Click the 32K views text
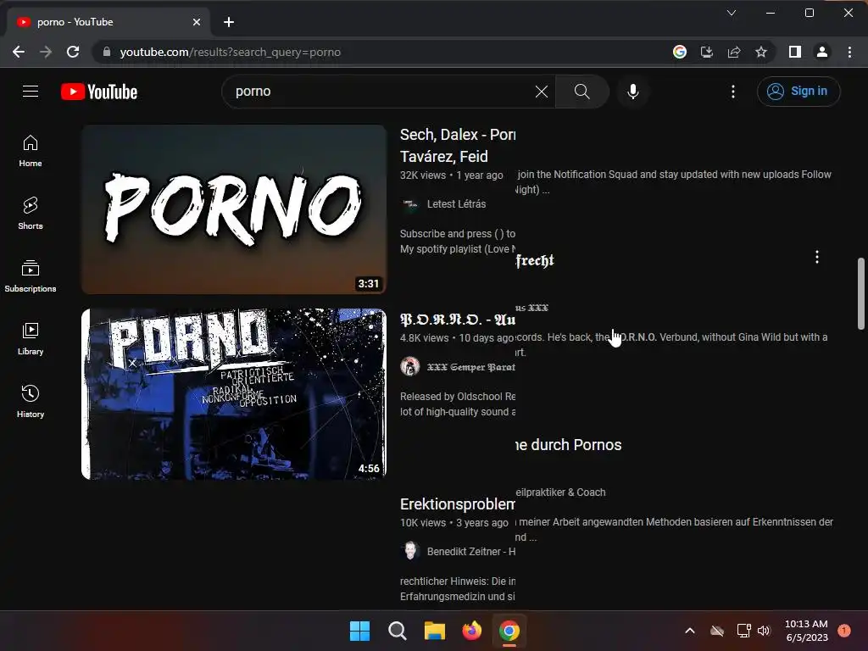 click(423, 175)
